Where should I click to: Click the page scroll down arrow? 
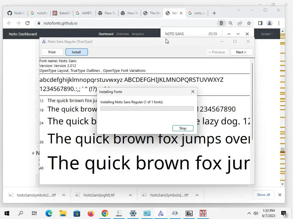click(282, 184)
